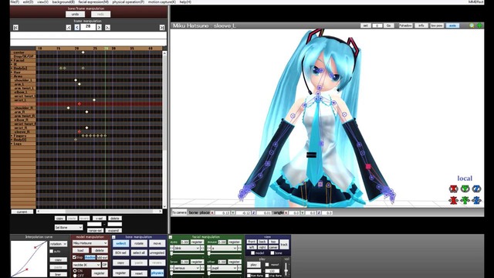Open the file(F) menu

pyautogui.click(x=15, y=2)
